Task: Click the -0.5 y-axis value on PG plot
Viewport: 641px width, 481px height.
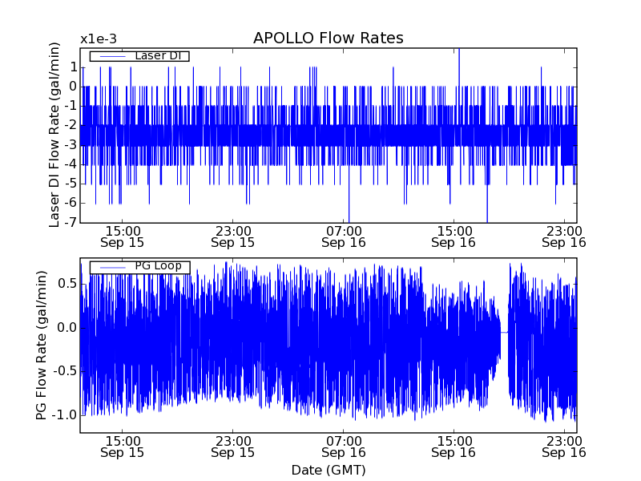Action: (x=64, y=371)
